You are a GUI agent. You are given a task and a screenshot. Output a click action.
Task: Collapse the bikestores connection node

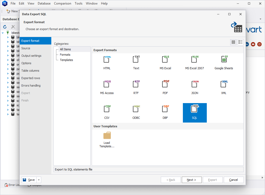(3, 33)
